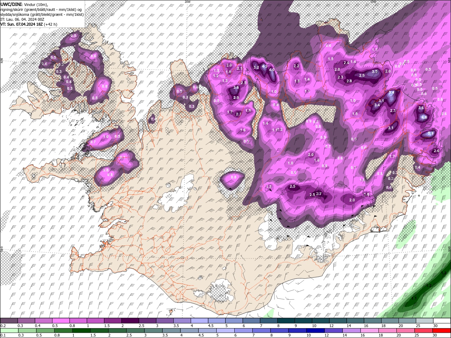Pick the deep blue rain swatch between 10 and 12

pos(315,330)
